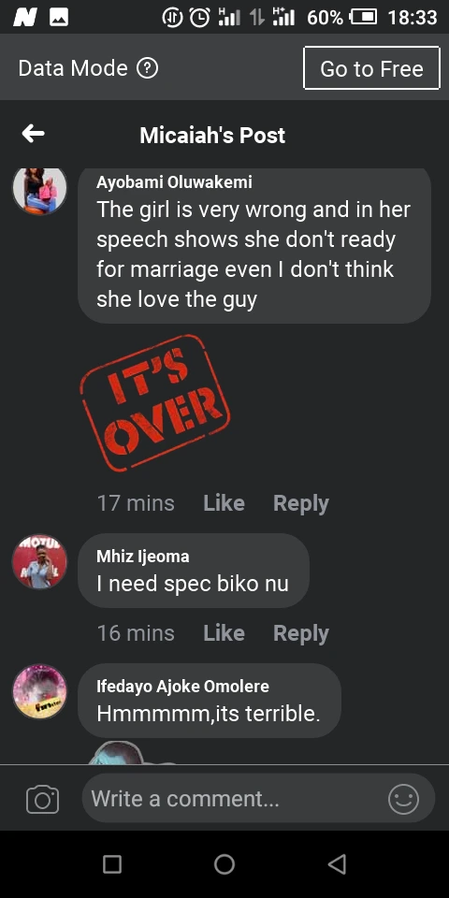
Task: Reply to Mhiz Ijeoma's comment
Action: pyautogui.click(x=301, y=633)
